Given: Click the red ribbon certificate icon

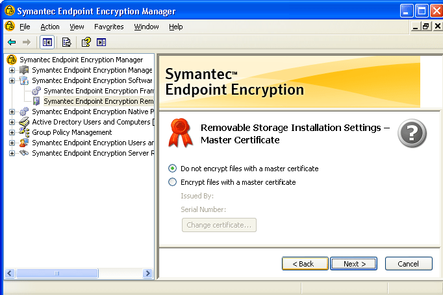Looking at the screenshot, I should pos(181,133).
